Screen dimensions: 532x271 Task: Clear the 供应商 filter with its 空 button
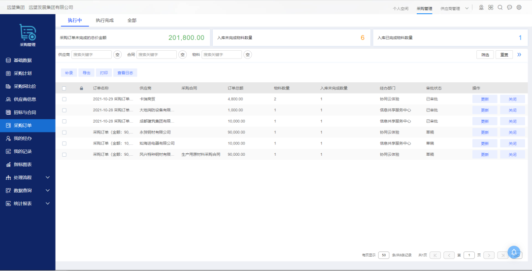click(x=117, y=55)
